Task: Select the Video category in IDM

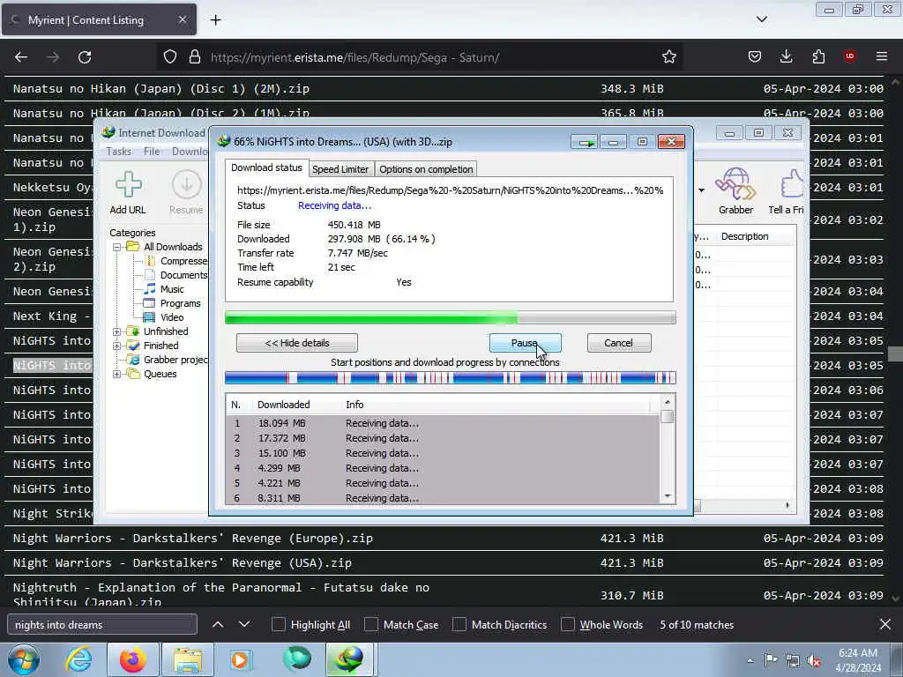Action: tap(172, 317)
